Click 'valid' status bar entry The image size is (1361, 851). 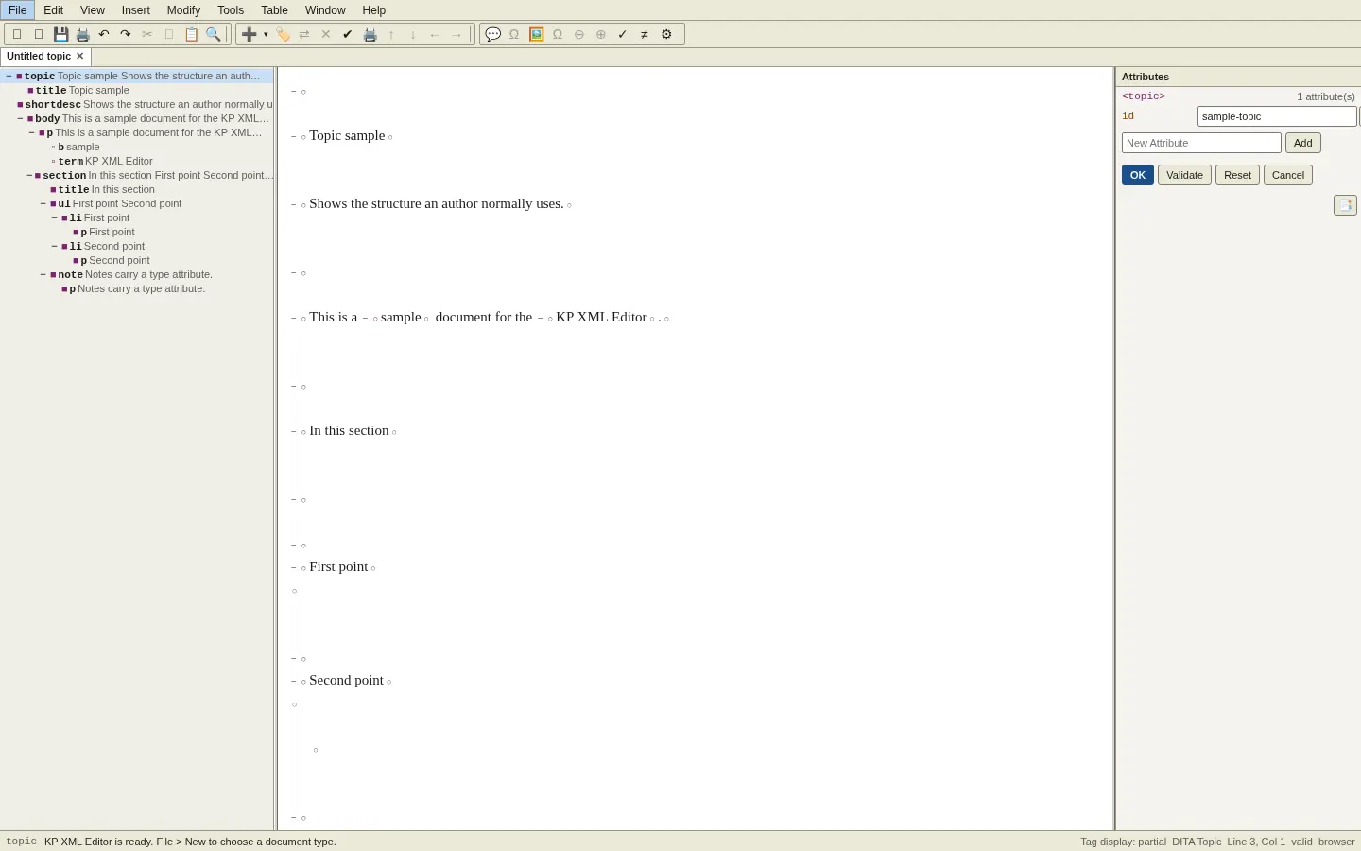pyautogui.click(x=1301, y=842)
